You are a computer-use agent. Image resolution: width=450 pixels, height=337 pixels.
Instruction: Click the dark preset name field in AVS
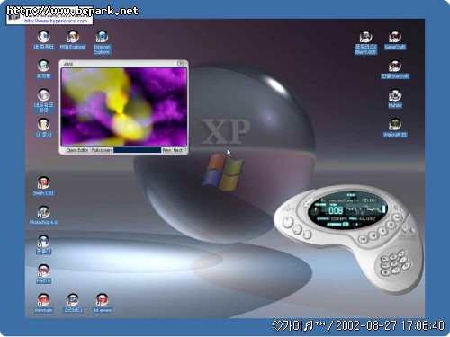(138, 150)
